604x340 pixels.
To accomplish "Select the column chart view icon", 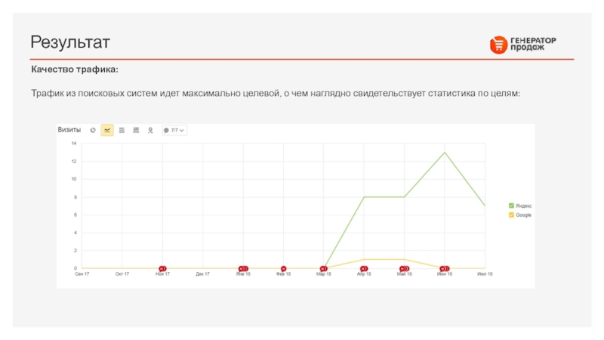I will [x=136, y=130].
